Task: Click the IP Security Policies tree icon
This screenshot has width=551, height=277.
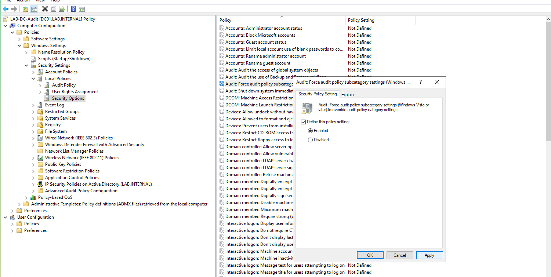Action: coord(40,184)
